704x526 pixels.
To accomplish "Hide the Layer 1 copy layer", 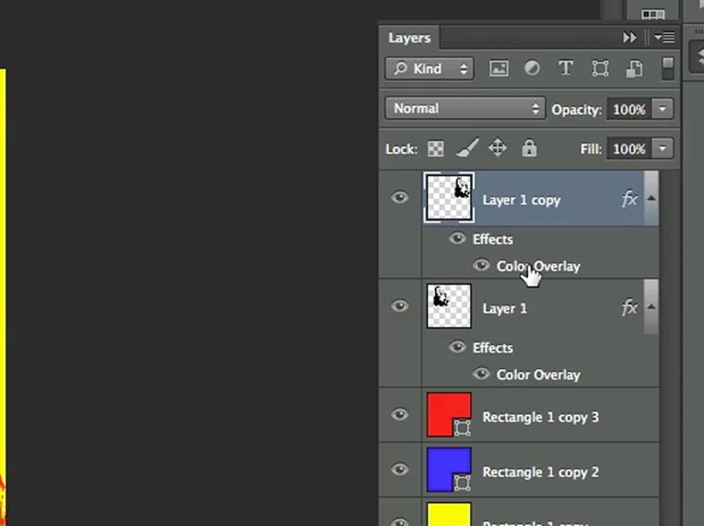I will 400,198.
